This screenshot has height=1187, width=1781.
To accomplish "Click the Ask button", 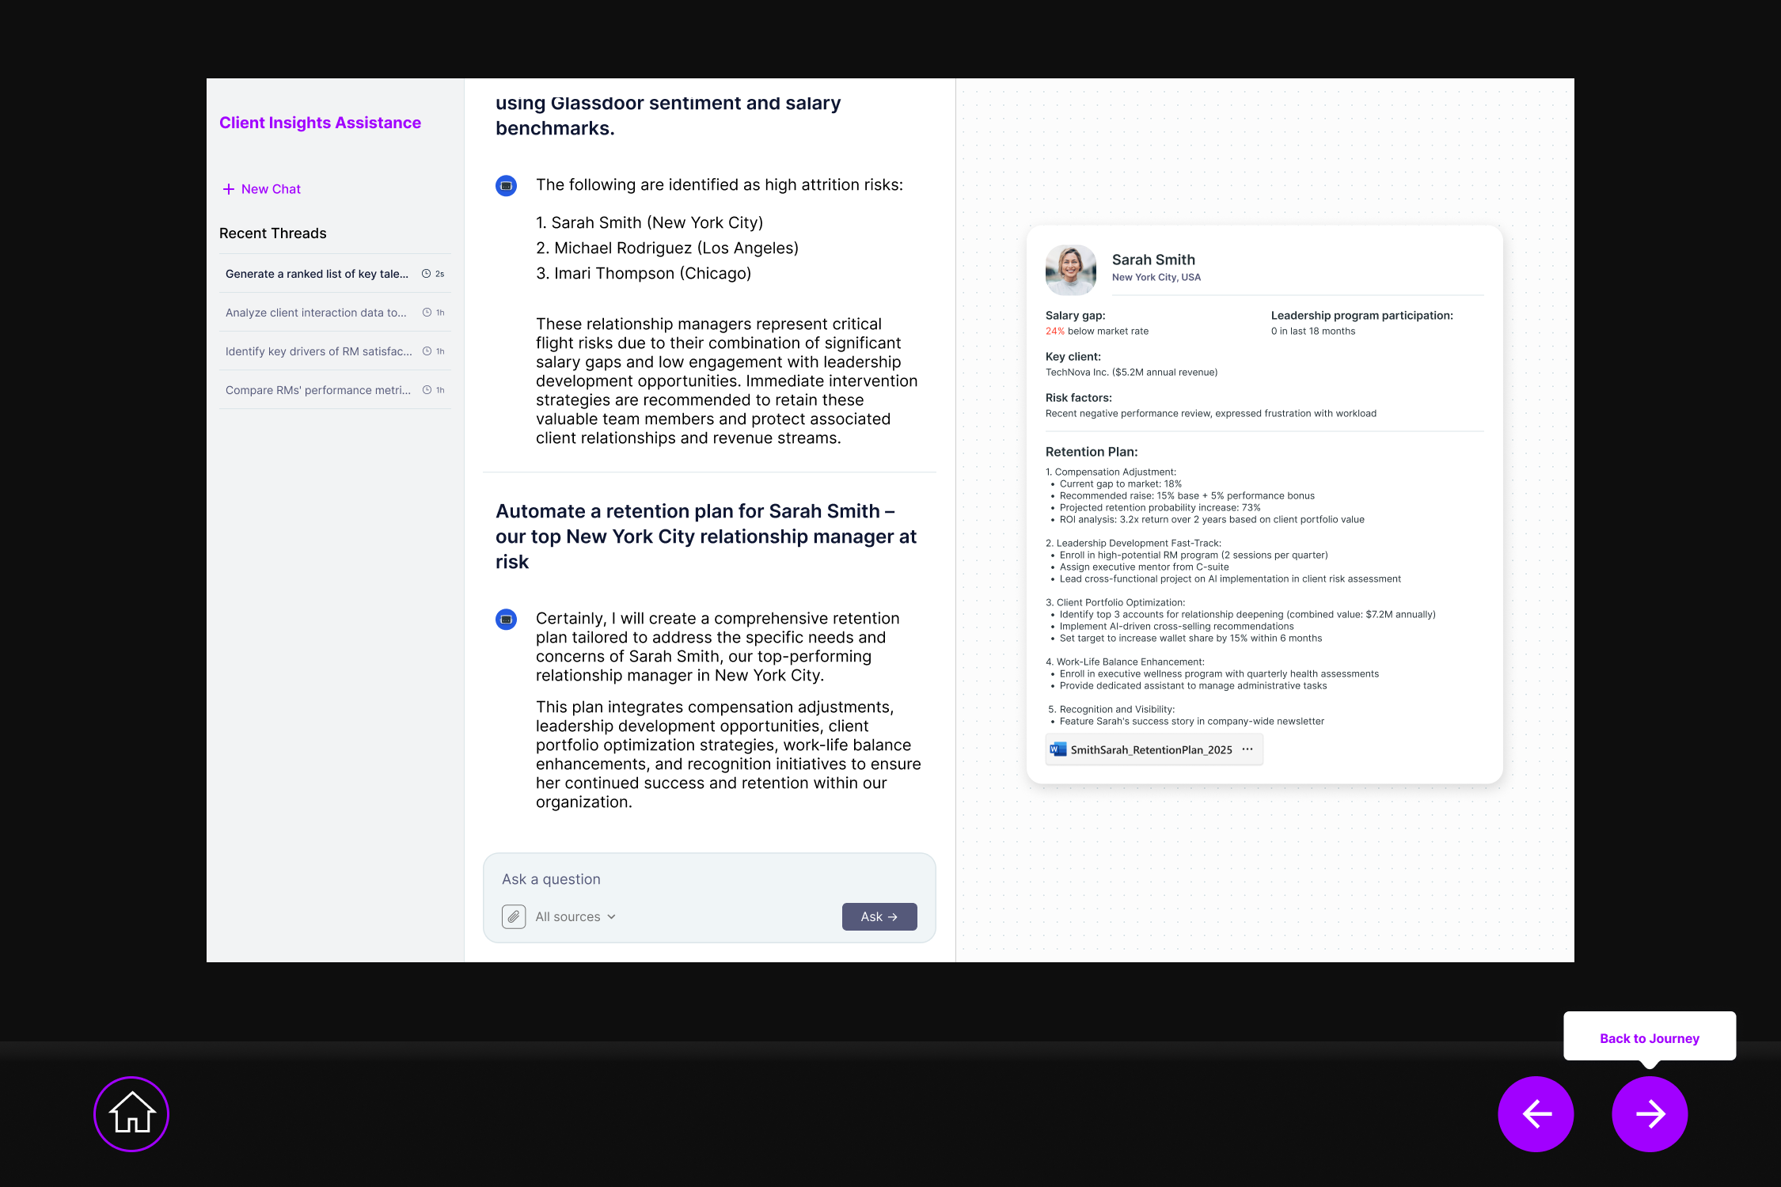I will 879,916.
